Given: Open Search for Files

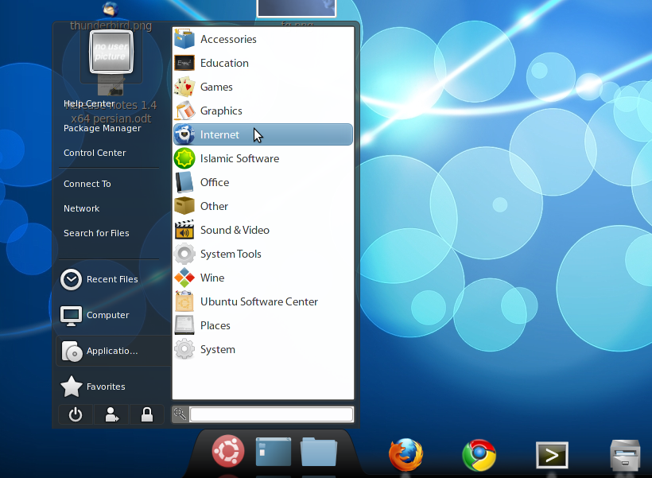Looking at the screenshot, I should point(96,233).
